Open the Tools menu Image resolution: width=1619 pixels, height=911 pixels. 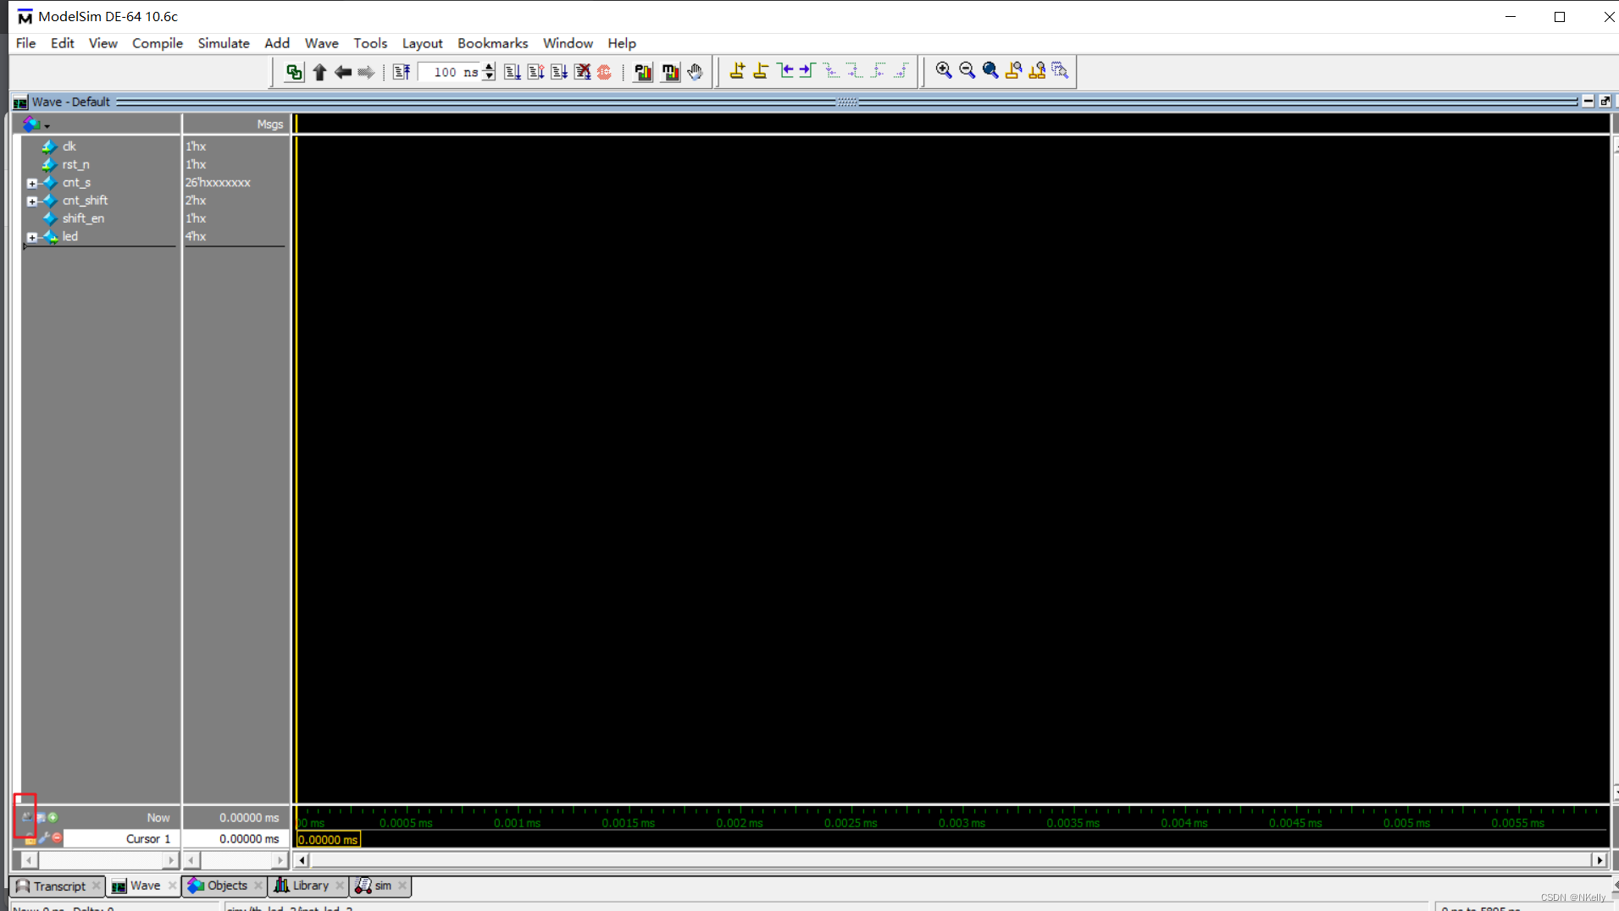(370, 43)
